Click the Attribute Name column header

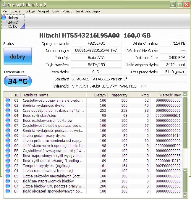click(54, 95)
